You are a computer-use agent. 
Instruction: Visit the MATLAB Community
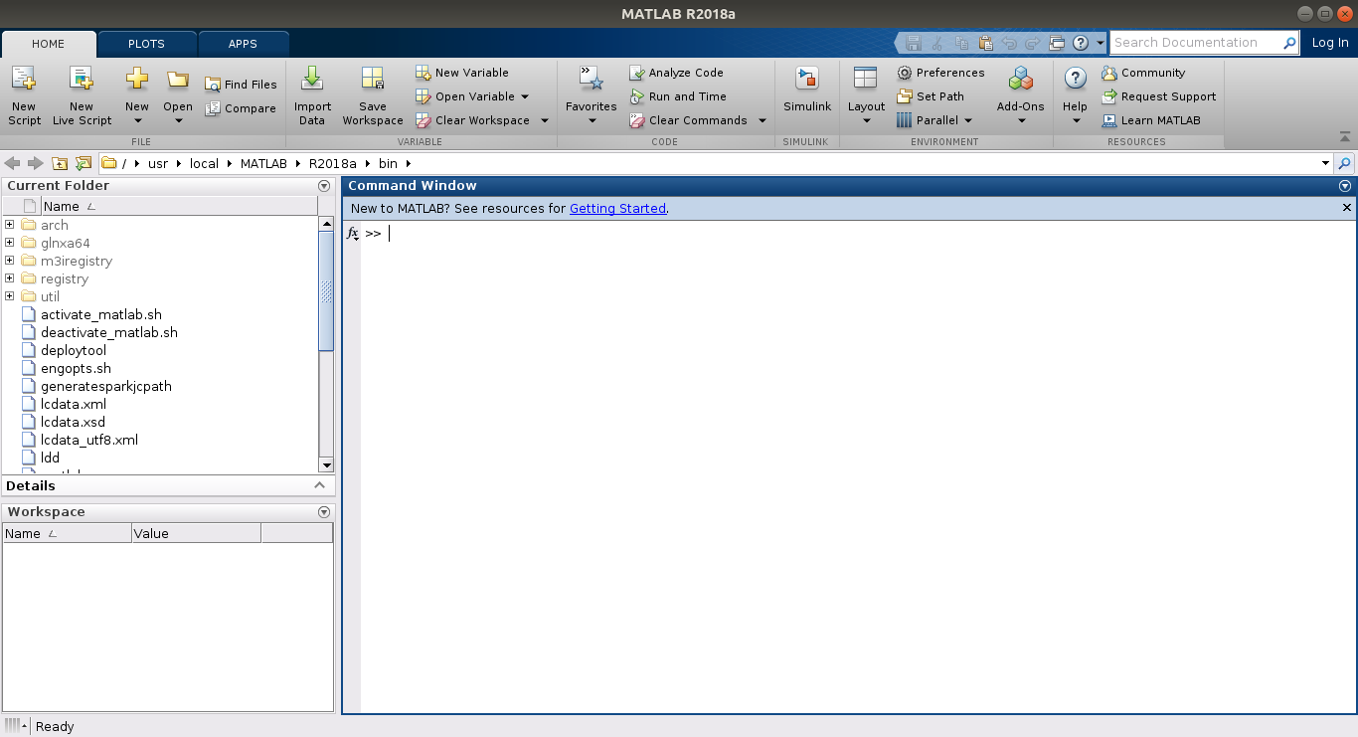[1143, 73]
